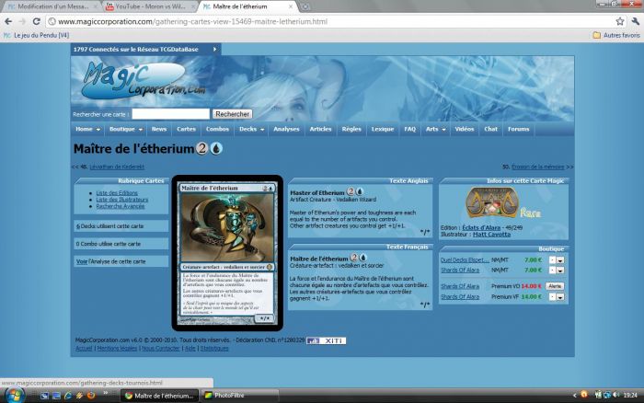The image size is (644, 403).
Task: Click the Show Desktop quick launch icon
Action: 44,396
